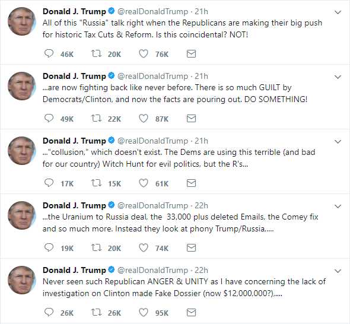
Task: Open more options on the Uranium deal tweet
Action: 338,207
